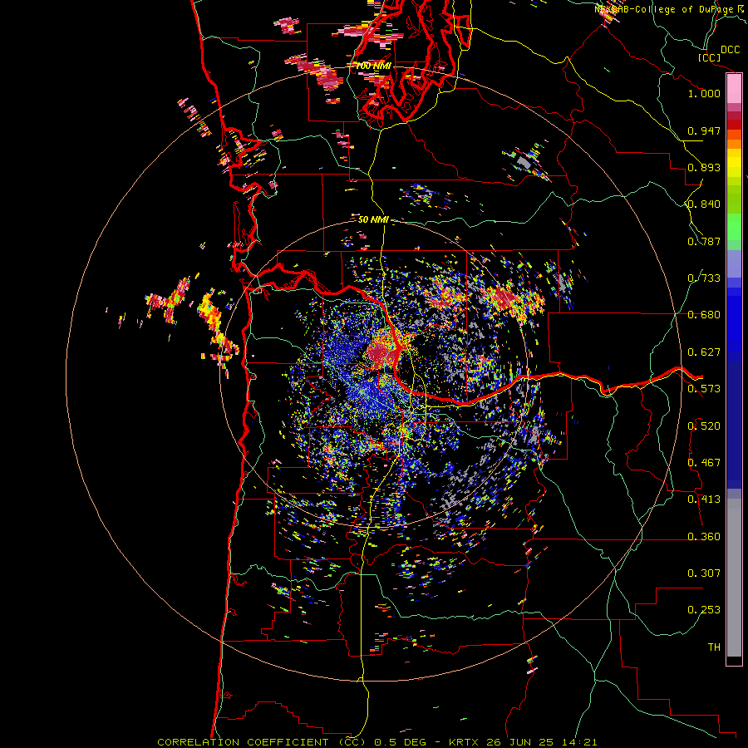Click the TH label near the scale bottom
This screenshot has height=748, width=748.
[714, 647]
